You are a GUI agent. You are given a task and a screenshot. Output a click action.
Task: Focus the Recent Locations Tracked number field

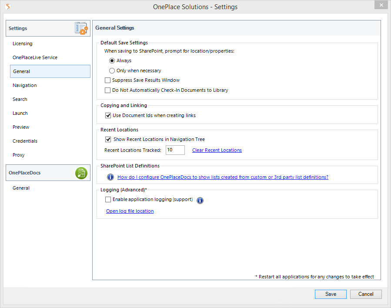[175, 150]
